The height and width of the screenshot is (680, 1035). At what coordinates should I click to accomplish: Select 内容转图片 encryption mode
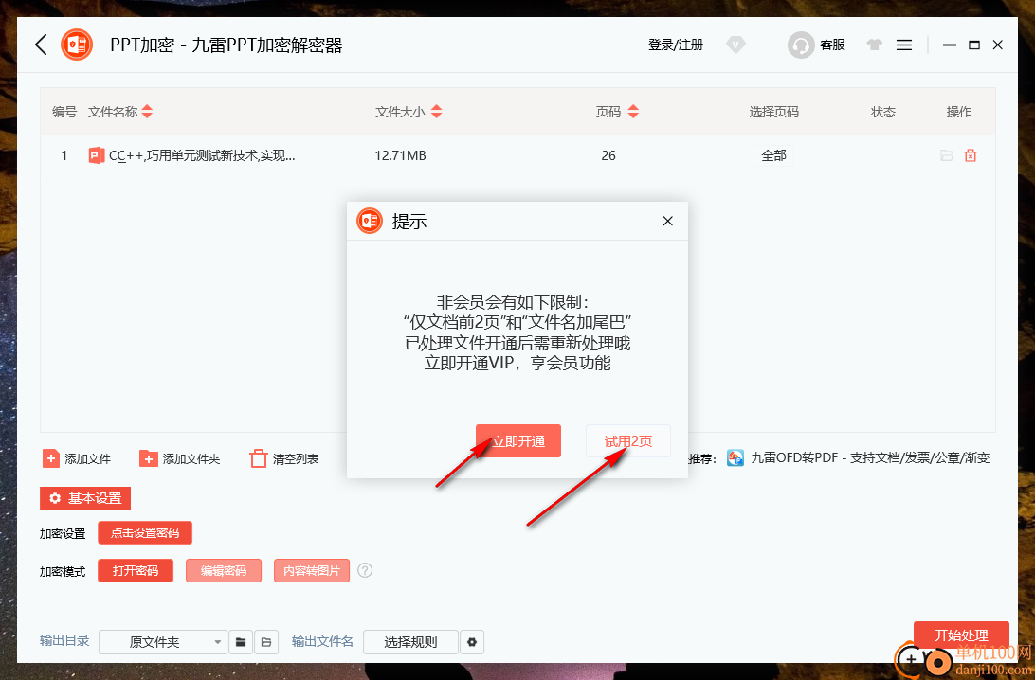click(x=312, y=570)
